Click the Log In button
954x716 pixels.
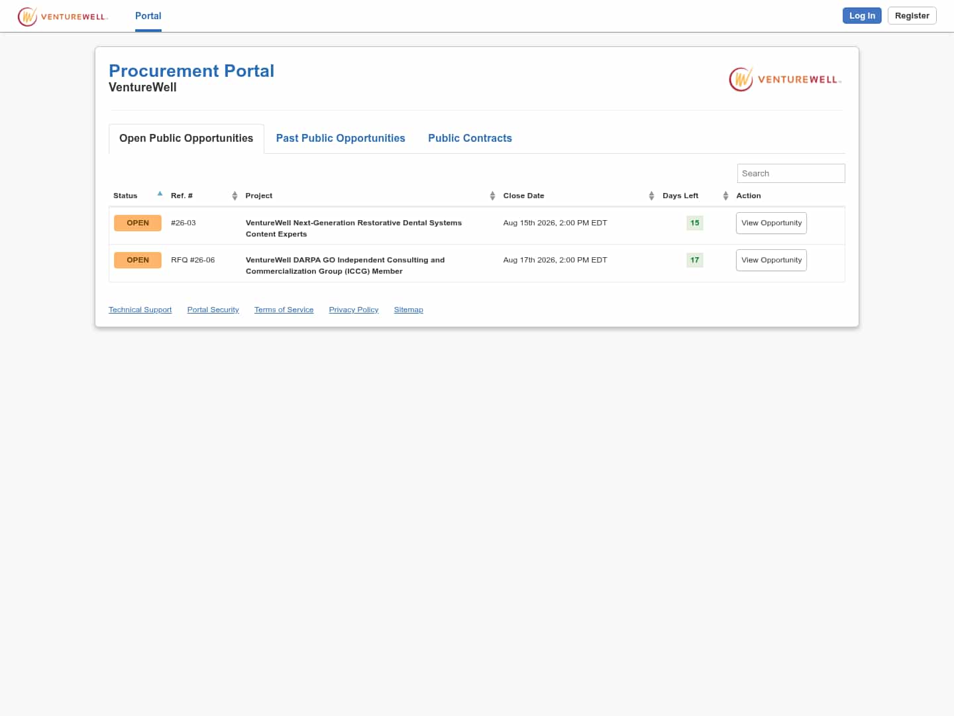862,16
